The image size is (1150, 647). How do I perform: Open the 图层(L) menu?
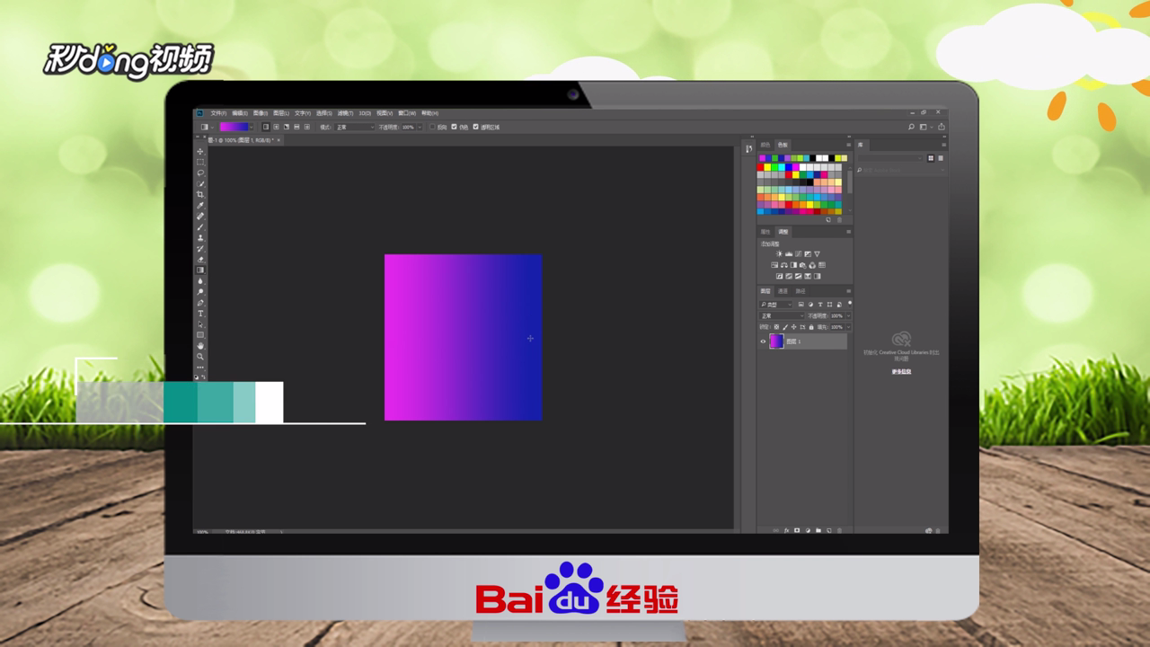(x=281, y=113)
